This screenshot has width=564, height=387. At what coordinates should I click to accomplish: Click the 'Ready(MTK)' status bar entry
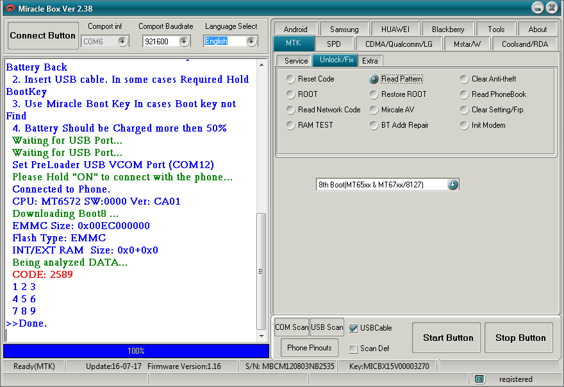[x=34, y=366]
